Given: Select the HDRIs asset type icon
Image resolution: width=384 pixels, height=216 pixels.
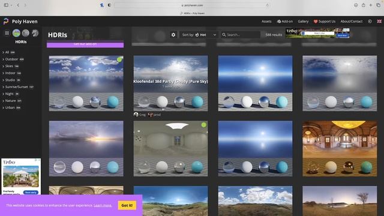Looking at the screenshot, I should 16,33.
